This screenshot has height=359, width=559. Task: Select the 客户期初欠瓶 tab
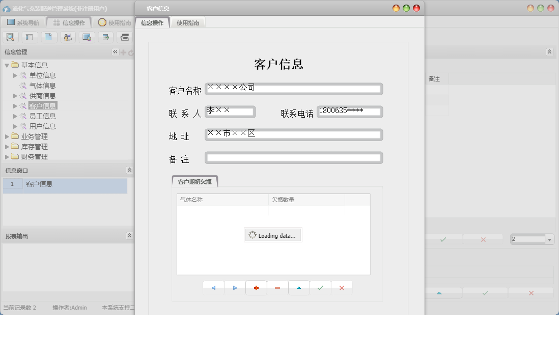tap(195, 181)
